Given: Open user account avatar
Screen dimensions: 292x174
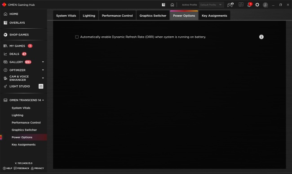Looking at the screenshot, I should tap(265, 5).
